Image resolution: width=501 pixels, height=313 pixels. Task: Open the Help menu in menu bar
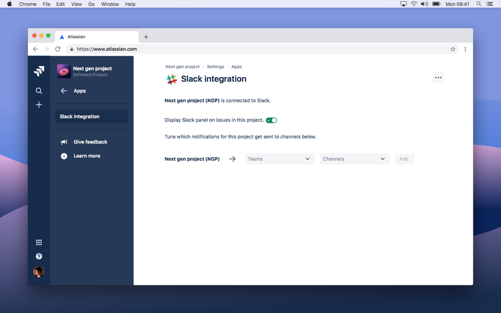pos(130,4)
